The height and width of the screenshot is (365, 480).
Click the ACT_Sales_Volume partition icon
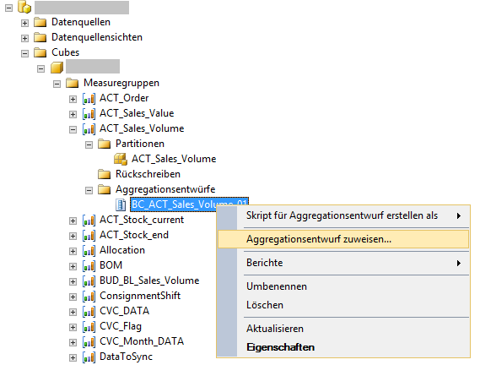[121, 159]
